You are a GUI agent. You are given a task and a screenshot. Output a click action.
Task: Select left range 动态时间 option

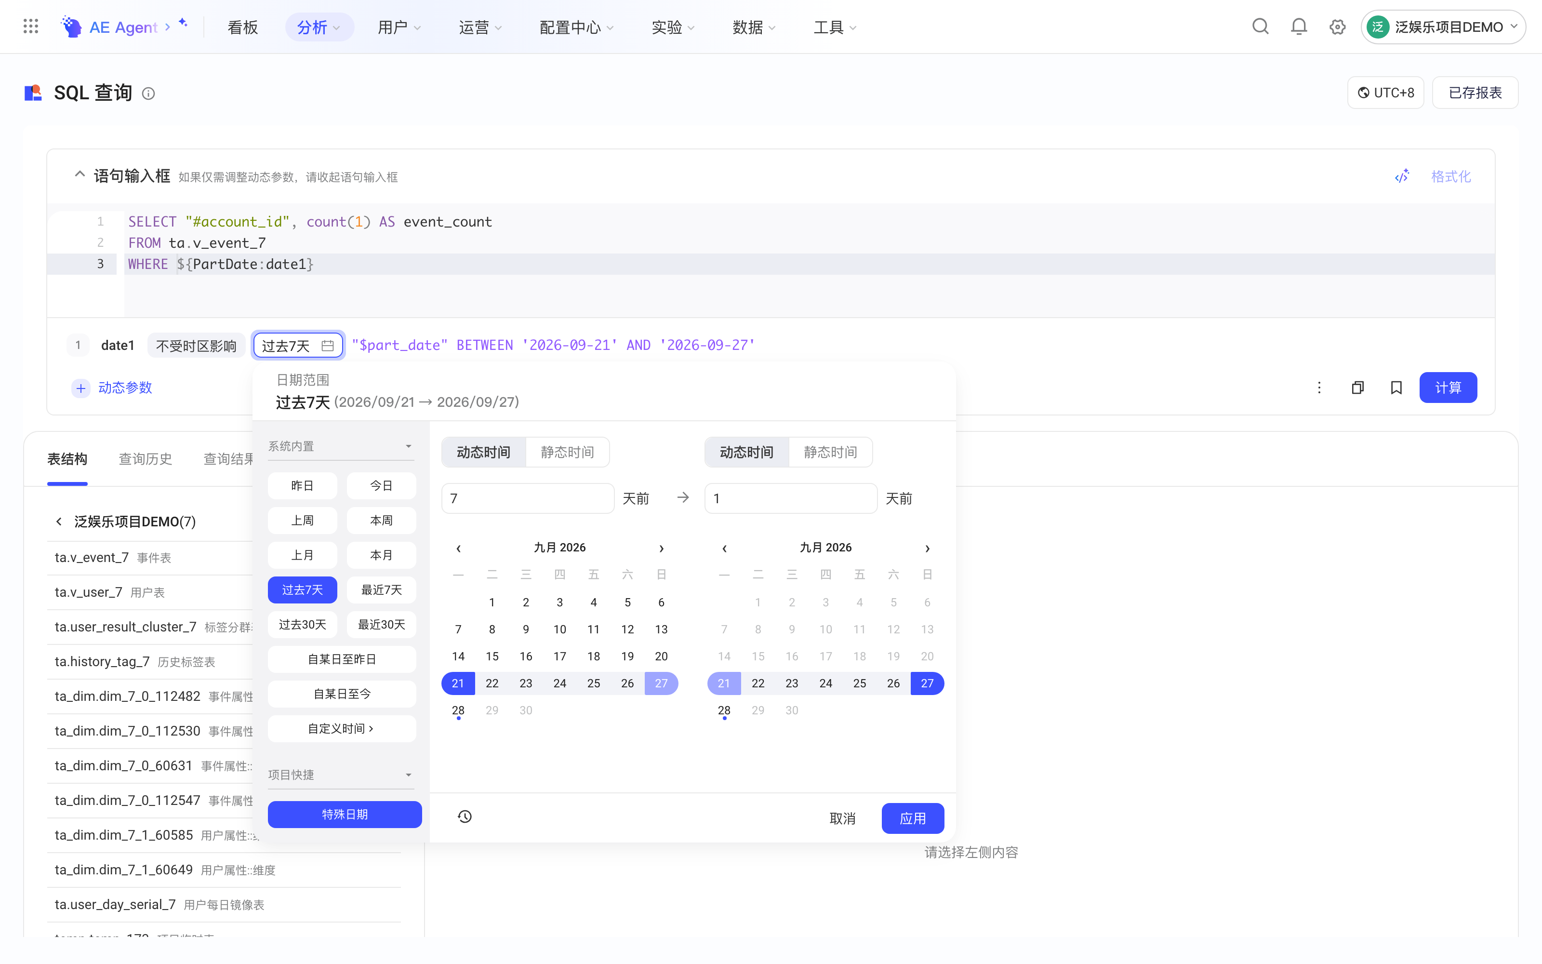coord(484,452)
